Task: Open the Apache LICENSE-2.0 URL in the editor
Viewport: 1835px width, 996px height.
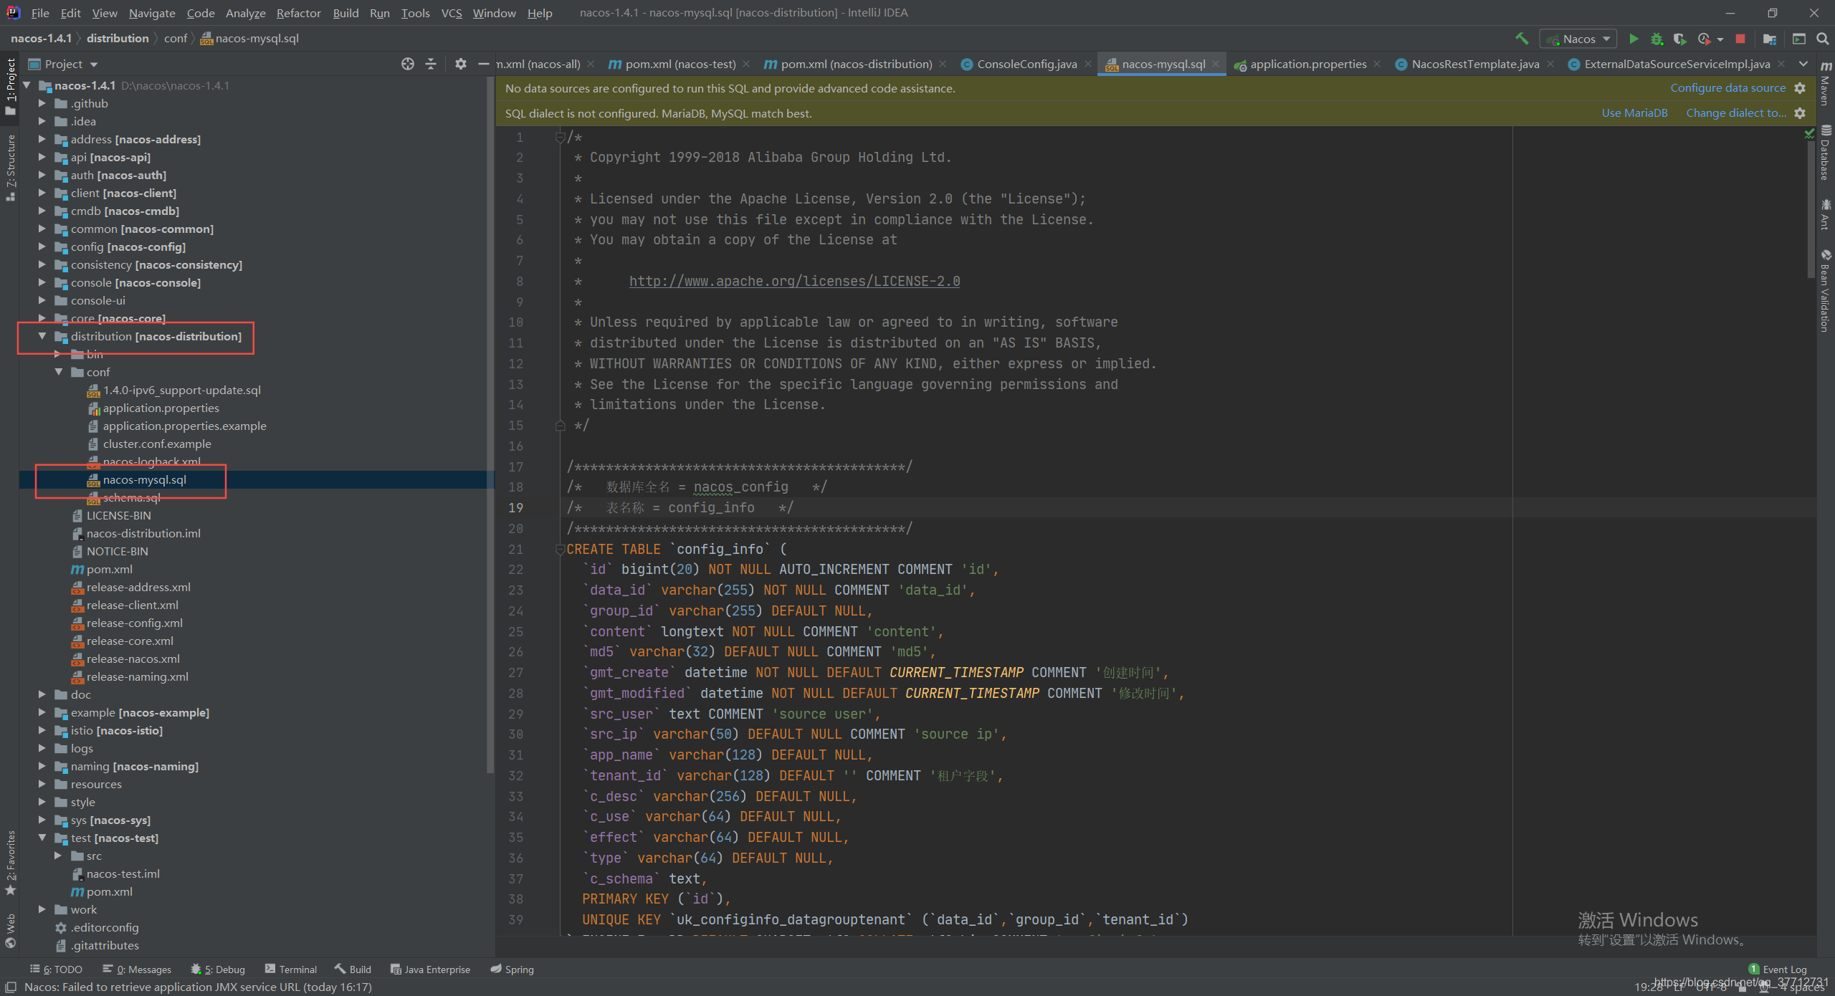Action: coord(794,281)
